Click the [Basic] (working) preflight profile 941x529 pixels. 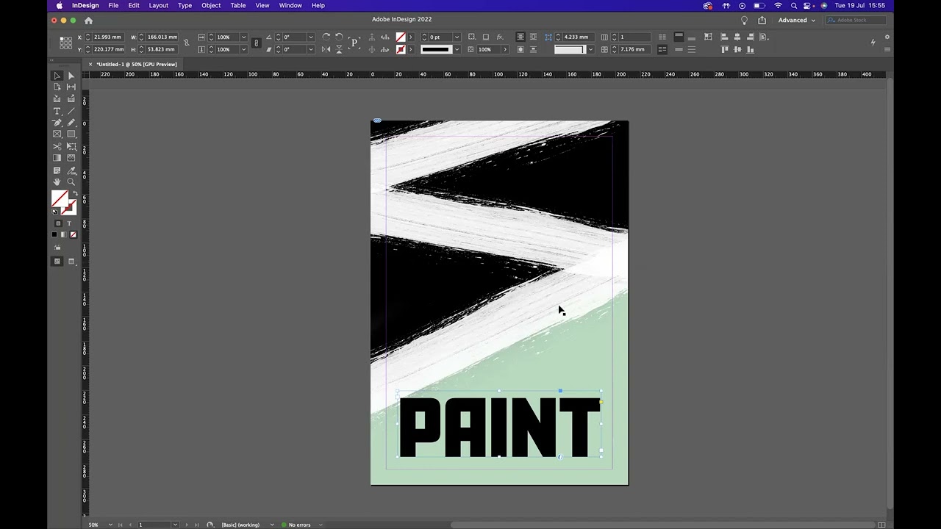tap(240, 525)
